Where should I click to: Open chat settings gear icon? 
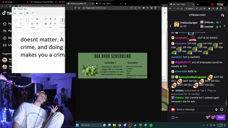click(213, 117)
